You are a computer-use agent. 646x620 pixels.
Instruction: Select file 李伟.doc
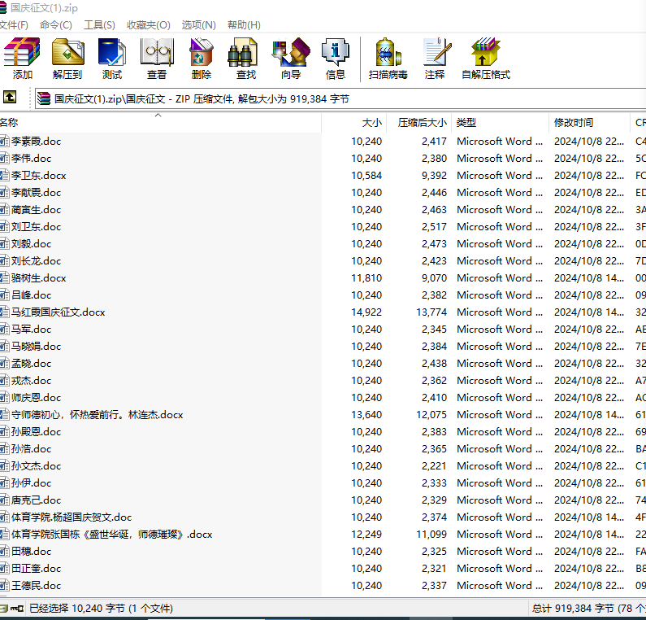pyautogui.click(x=32, y=159)
